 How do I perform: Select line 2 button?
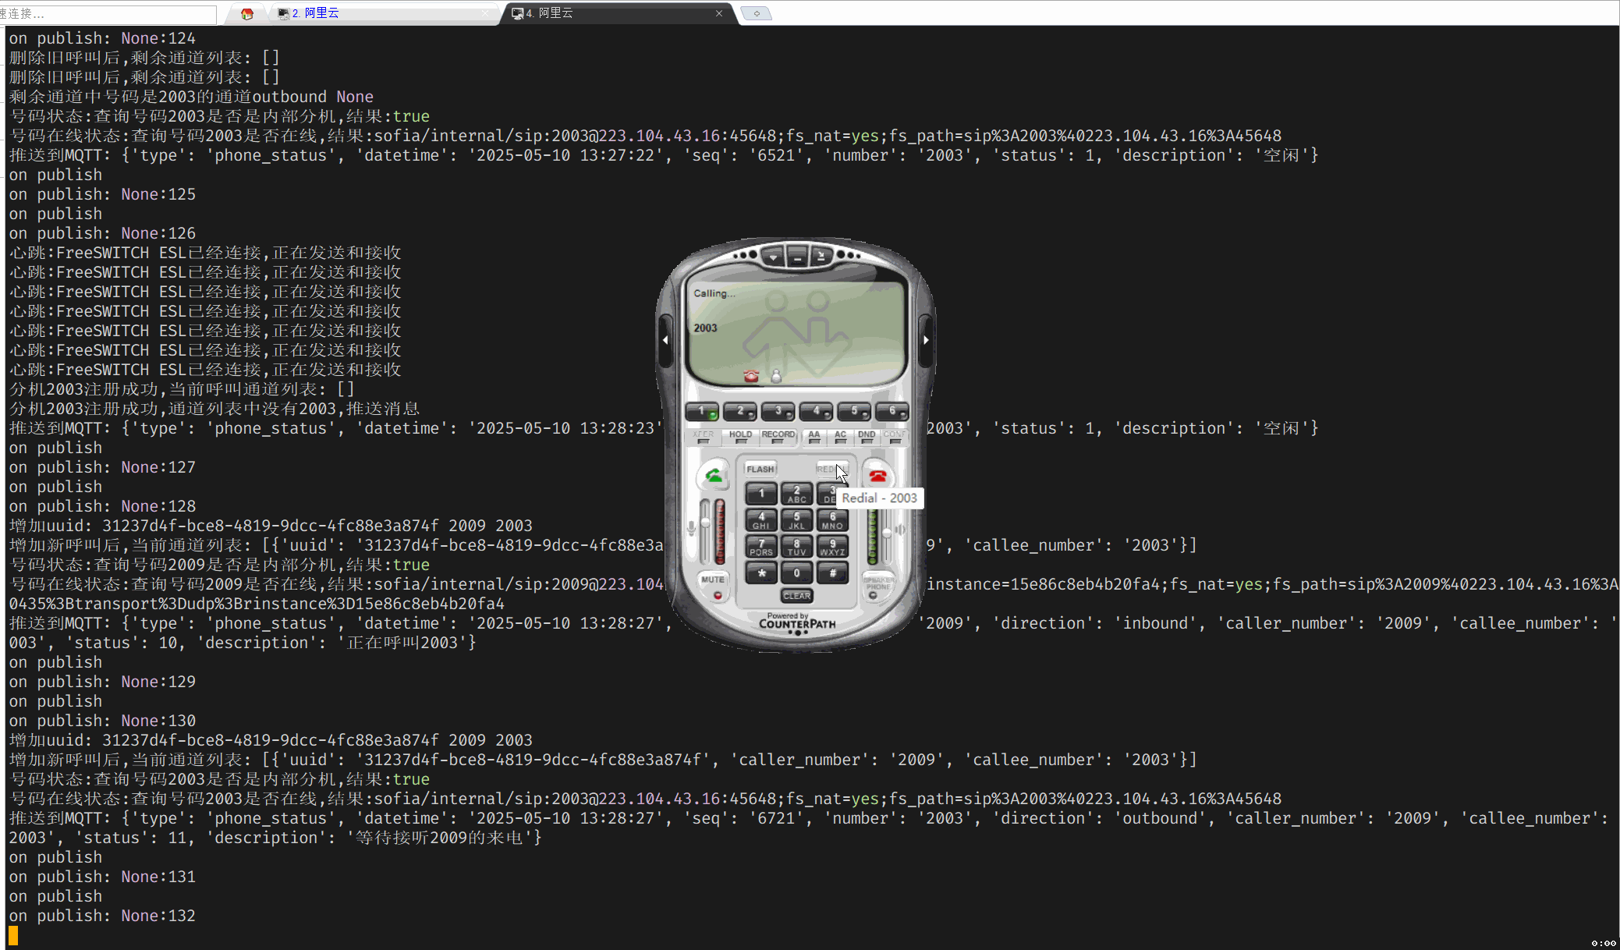pos(740,411)
